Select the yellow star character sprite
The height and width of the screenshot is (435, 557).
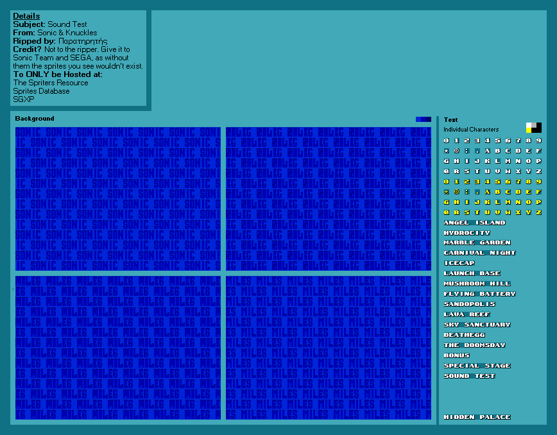[x=447, y=192]
